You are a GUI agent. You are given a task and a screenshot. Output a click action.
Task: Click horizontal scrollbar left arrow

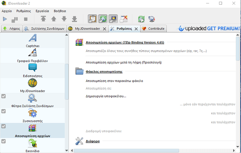(x=72, y=150)
